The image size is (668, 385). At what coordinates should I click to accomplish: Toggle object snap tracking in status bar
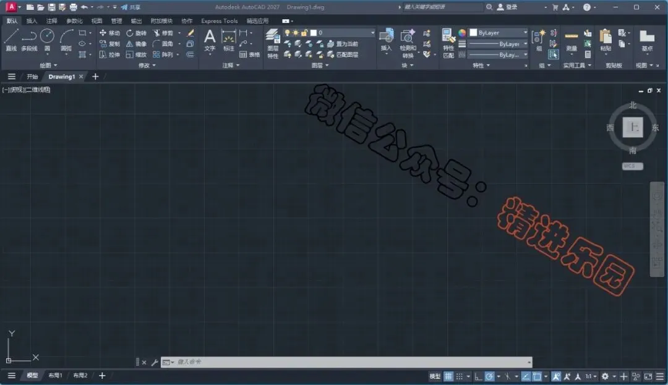point(526,376)
